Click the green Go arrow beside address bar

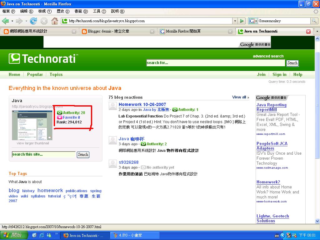click(242, 21)
